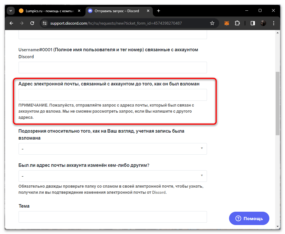Click the spam folder check hint text
The height and width of the screenshot is (234, 285).
pyautogui.click(x=111, y=189)
